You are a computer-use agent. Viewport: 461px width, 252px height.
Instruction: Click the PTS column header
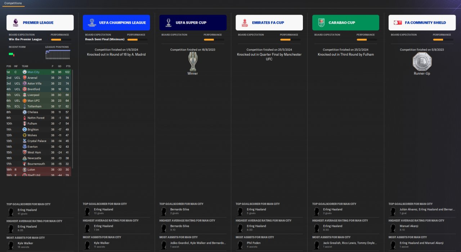(x=68, y=67)
